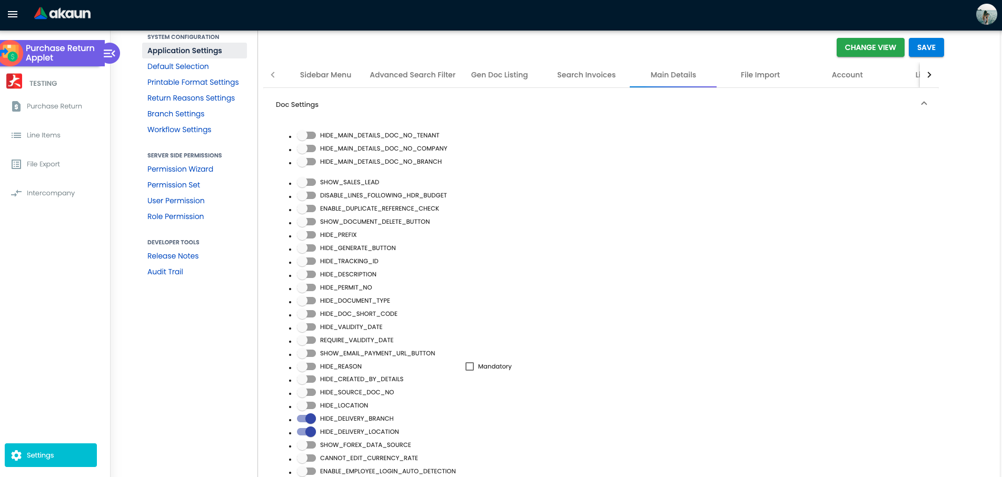This screenshot has width=1002, height=477.
Task: Enable SHOW_SALES_LEAD switch
Action: click(x=306, y=182)
